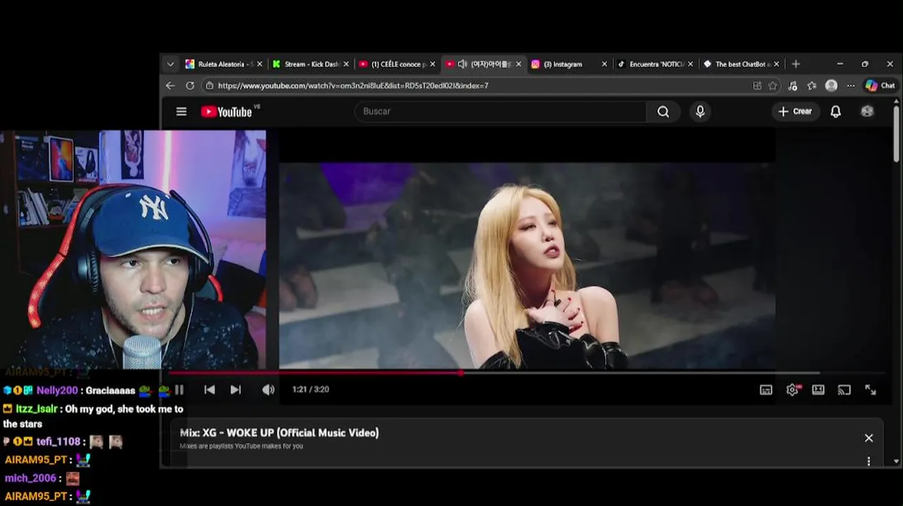Reload the page
The height and width of the screenshot is (506, 903).
click(x=190, y=86)
